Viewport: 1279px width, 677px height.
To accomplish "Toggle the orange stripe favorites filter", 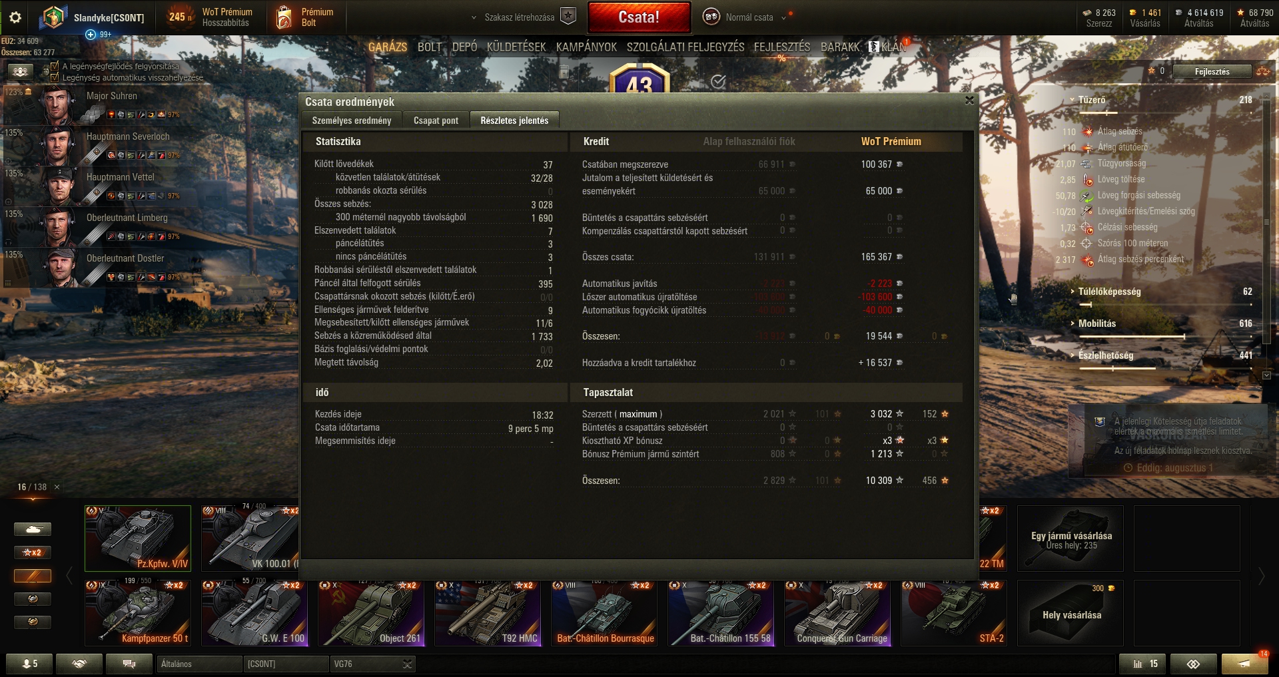I will (33, 576).
